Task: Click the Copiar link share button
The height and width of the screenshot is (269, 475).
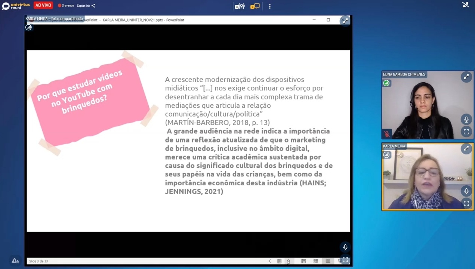Action: pos(86,6)
